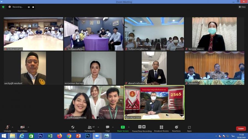Expand audio options arrow beside Unmute
The height and width of the screenshot is (139, 248).
(13, 127)
